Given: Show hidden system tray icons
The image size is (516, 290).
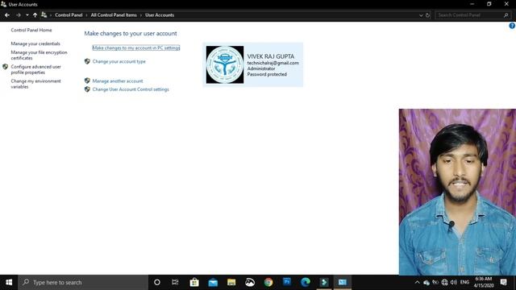Looking at the screenshot, I should (417, 283).
